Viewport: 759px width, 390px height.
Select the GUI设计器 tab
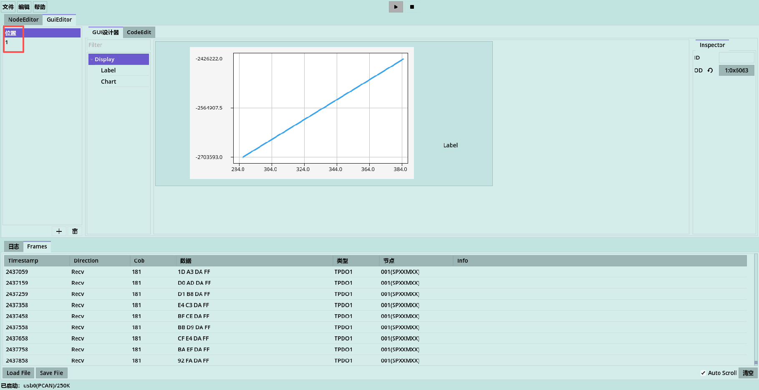[x=106, y=32]
